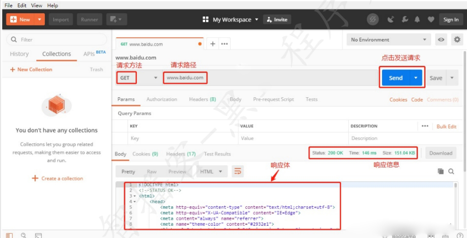This screenshot has width=467, height=238.
Task: Click the heart icon
Action: pos(431,20)
